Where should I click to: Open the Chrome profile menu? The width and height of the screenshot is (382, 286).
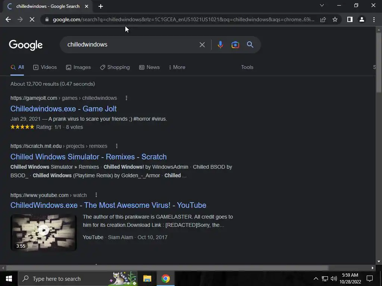coord(362,19)
